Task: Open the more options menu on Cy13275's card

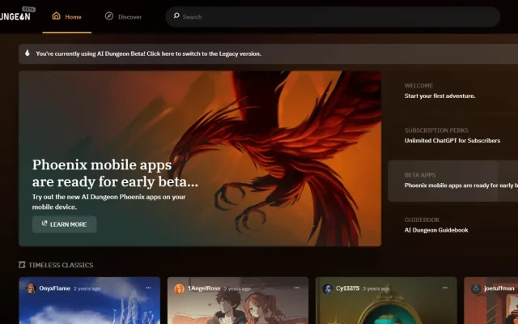Action: [x=445, y=288]
